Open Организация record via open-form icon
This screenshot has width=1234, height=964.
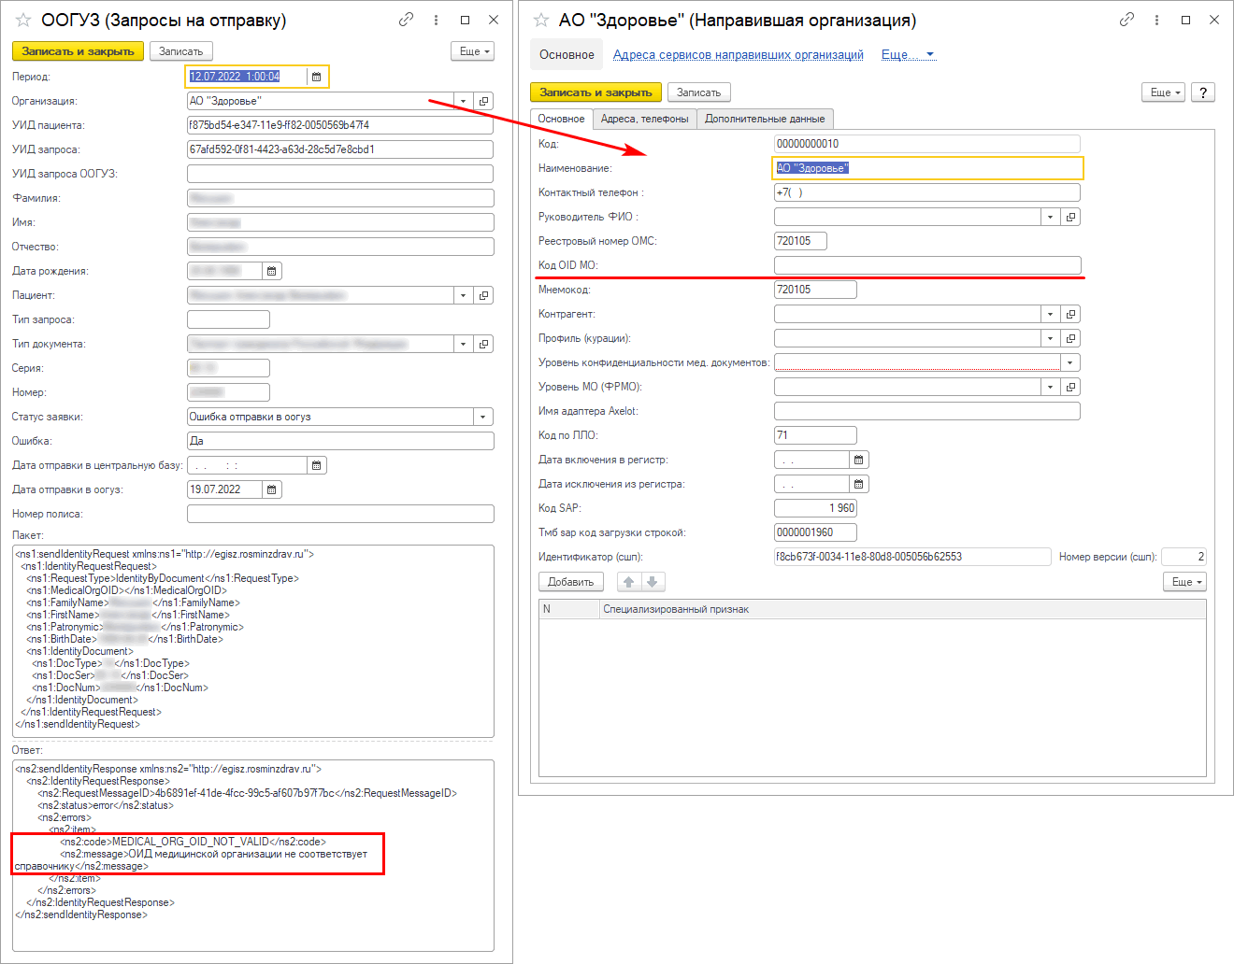pos(483,101)
